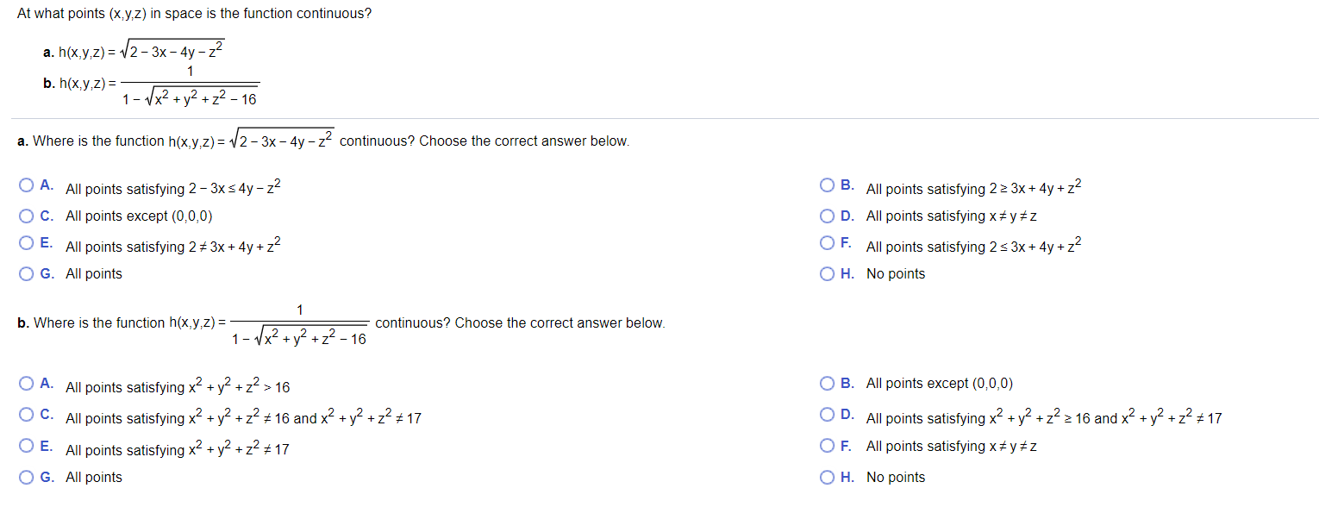Pick part a option D: x≠y≠z
The image size is (1319, 507).
point(827,216)
